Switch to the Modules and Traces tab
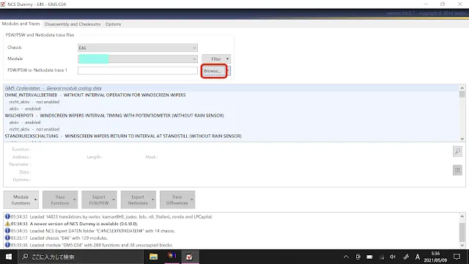469x264 pixels. (x=21, y=23)
